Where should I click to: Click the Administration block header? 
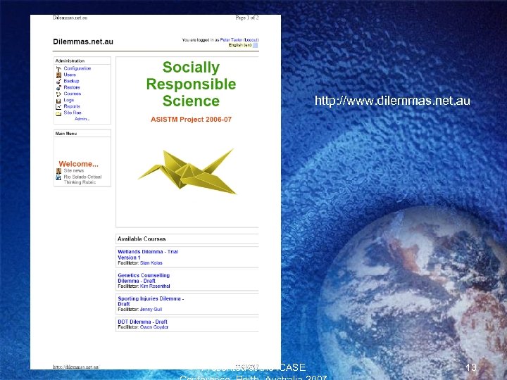point(70,61)
